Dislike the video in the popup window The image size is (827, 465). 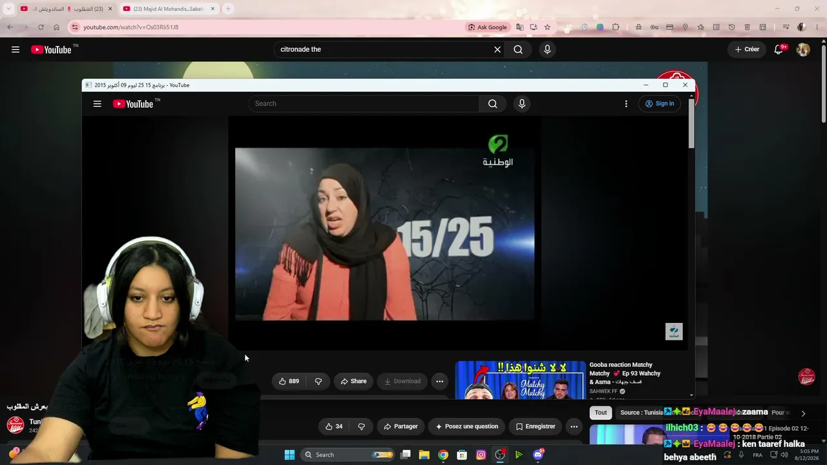click(319, 381)
